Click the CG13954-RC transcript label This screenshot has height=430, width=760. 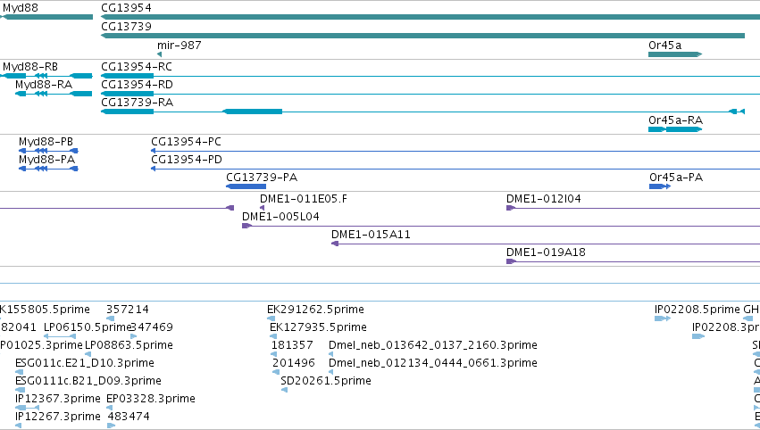[137, 66]
